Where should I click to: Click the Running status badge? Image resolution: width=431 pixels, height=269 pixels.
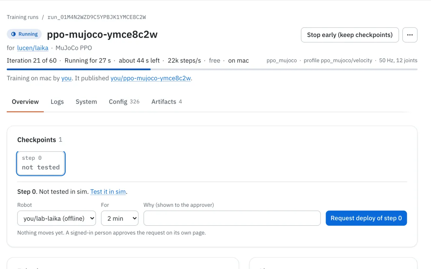(24, 34)
